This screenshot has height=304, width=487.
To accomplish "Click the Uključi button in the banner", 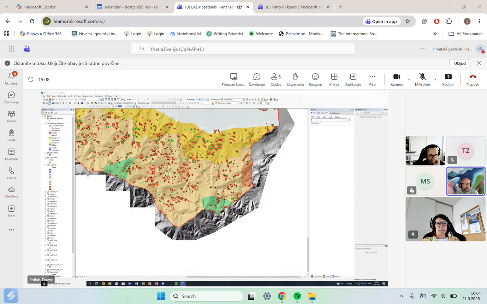I will click(460, 63).
